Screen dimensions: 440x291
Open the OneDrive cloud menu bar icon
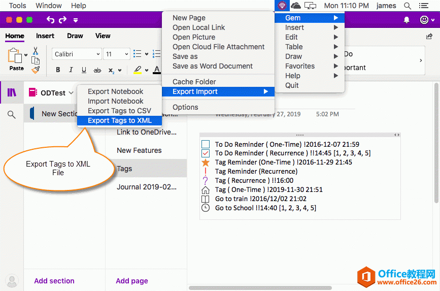point(296,6)
